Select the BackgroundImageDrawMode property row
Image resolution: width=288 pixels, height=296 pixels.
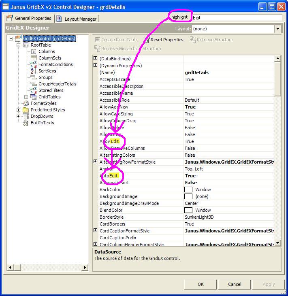pos(186,203)
